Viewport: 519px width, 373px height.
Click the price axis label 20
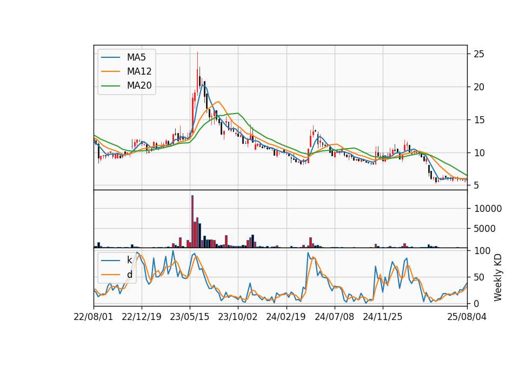click(479, 87)
